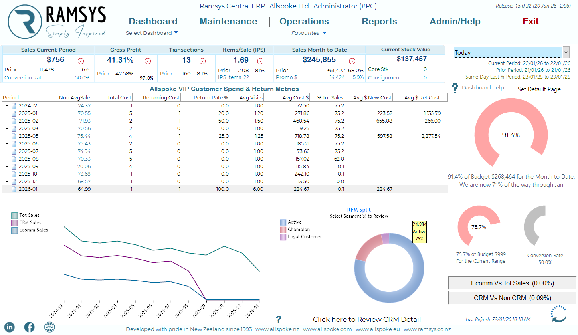This screenshot has height=335, width=578.
Task: Open the Maintenance menu
Action: tap(228, 22)
